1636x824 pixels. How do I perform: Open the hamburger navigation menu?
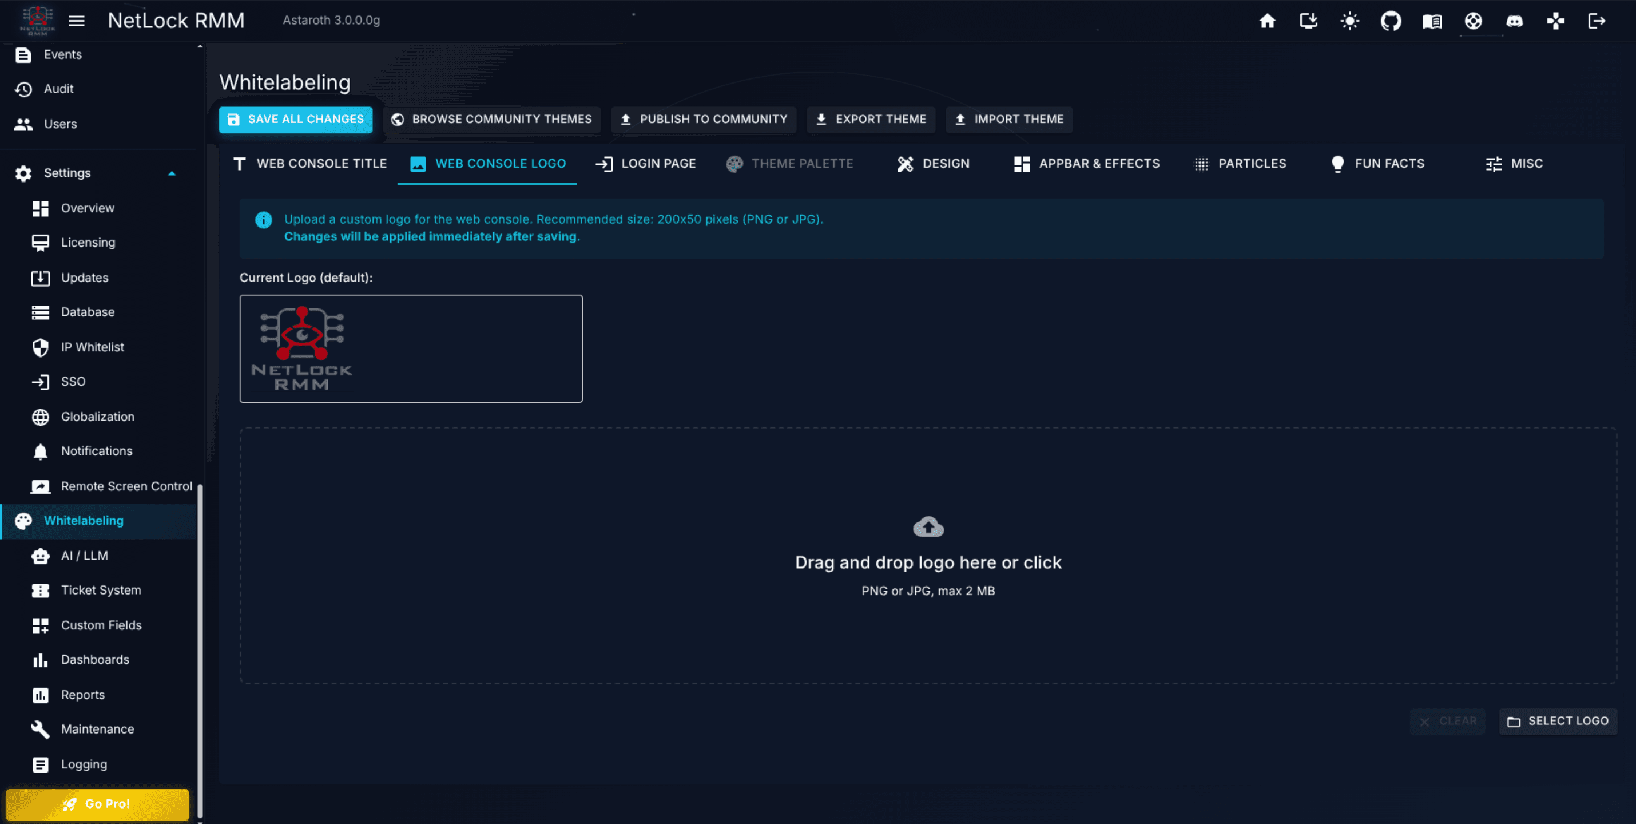(x=77, y=21)
